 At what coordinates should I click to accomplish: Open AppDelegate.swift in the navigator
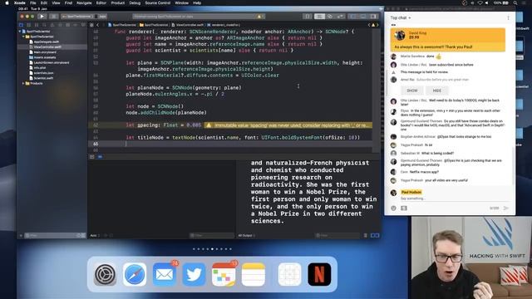click(x=47, y=42)
